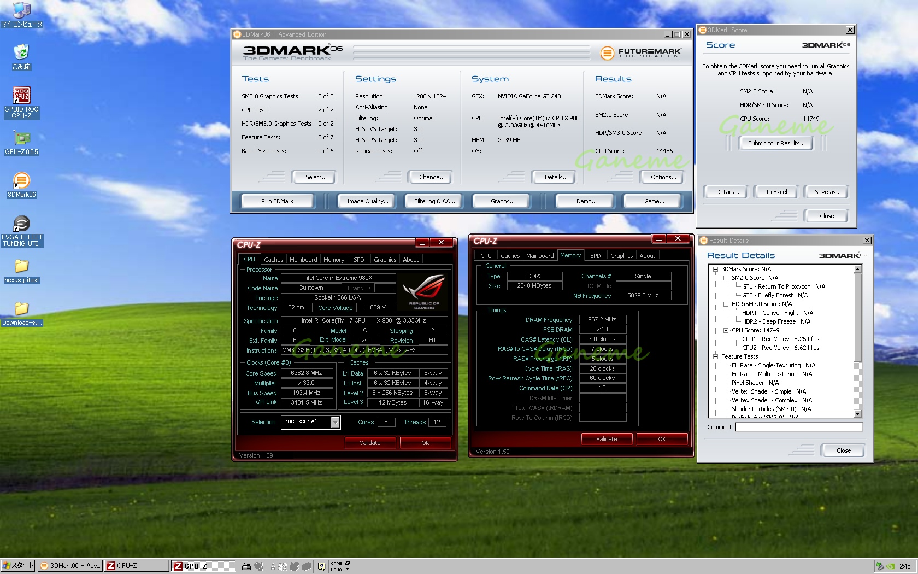Open the Processor selection dropdown in CPU-Z
This screenshot has width=918, height=574.
pyautogui.click(x=335, y=422)
